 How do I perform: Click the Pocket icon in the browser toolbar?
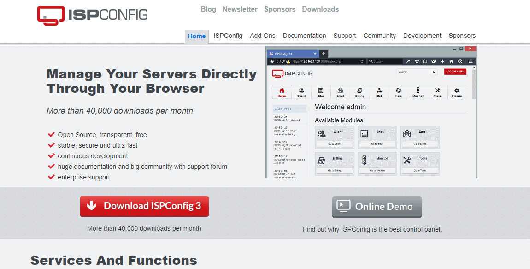coord(433,61)
